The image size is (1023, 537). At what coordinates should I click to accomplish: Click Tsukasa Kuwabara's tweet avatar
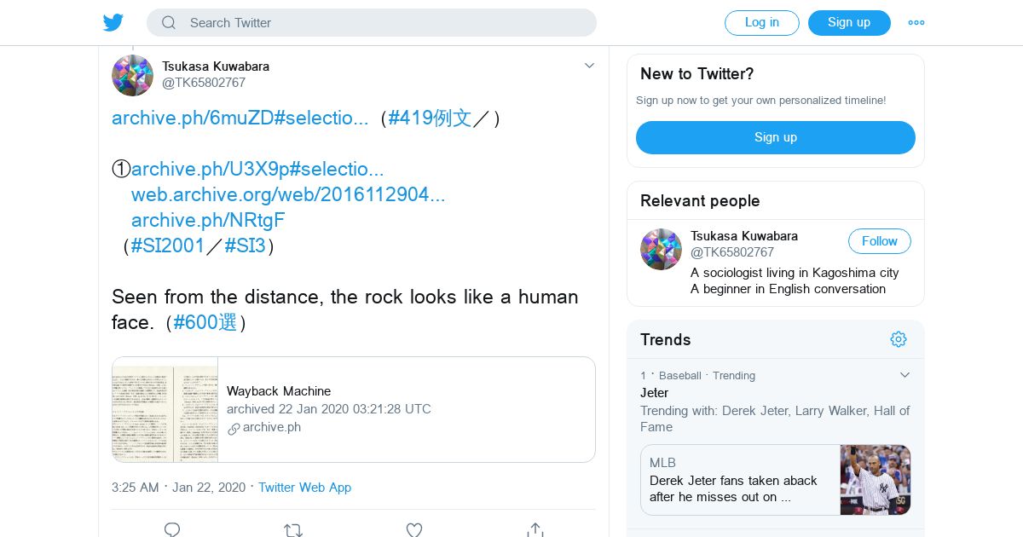coord(132,75)
